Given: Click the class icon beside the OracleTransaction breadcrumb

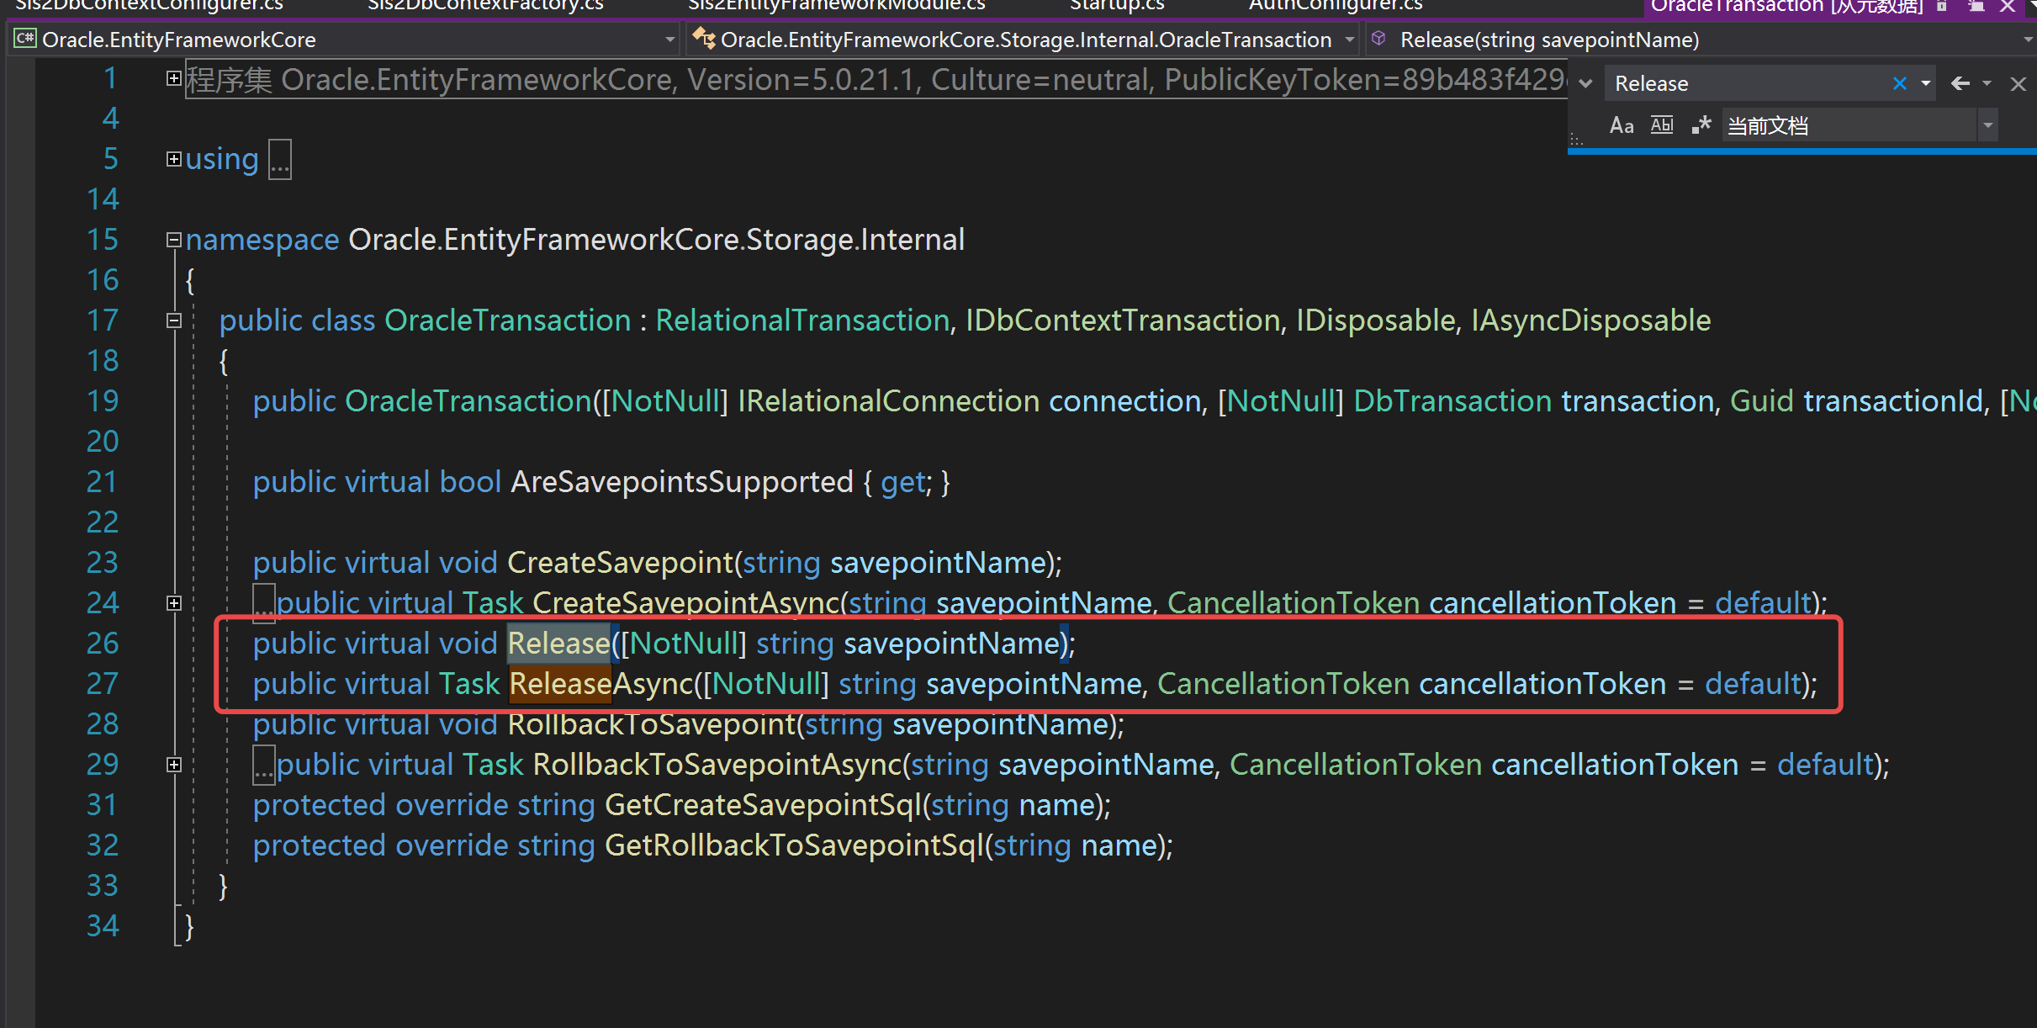Looking at the screenshot, I should coord(705,39).
